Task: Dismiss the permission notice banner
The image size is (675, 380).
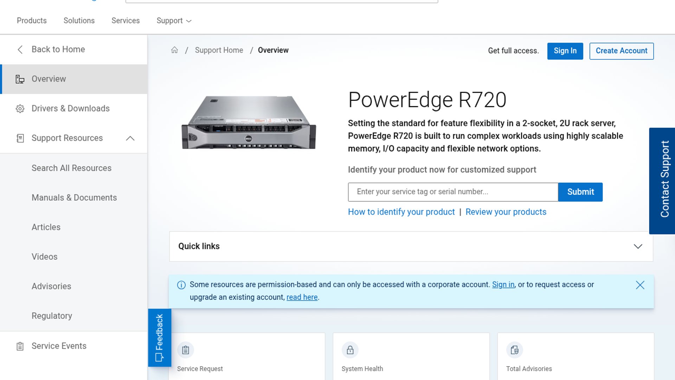Action: coord(640,285)
